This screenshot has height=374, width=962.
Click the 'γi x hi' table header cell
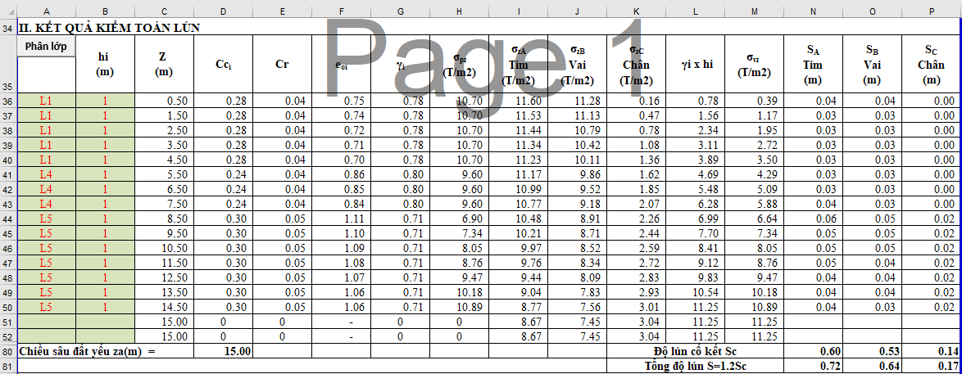(696, 63)
